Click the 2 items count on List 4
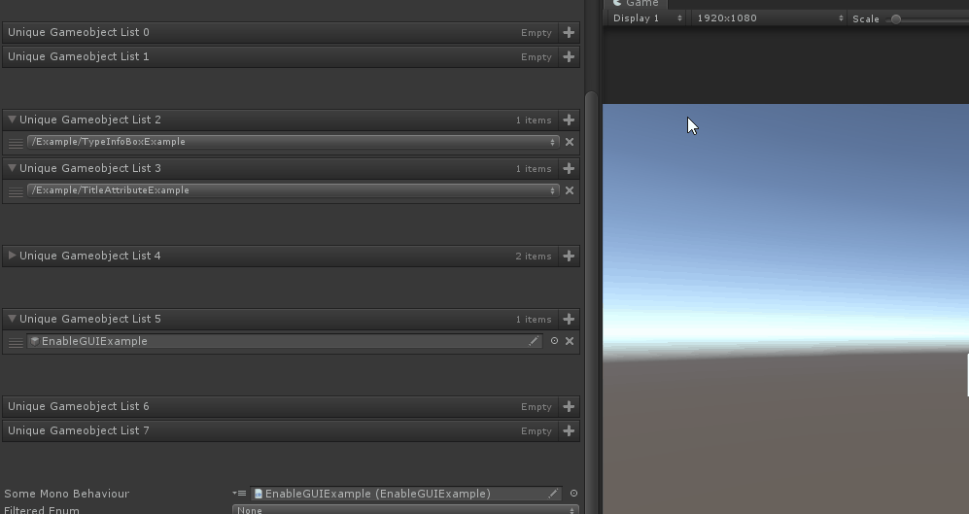Screen dimensions: 969x514 click(534, 256)
